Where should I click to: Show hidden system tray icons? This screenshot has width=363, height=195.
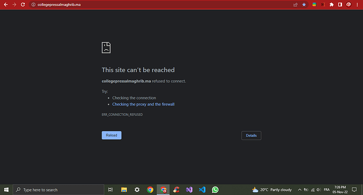coord(299,190)
